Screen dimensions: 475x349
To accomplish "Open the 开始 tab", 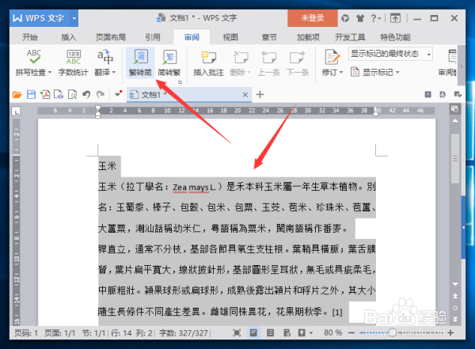I will pyautogui.click(x=30, y=37).
